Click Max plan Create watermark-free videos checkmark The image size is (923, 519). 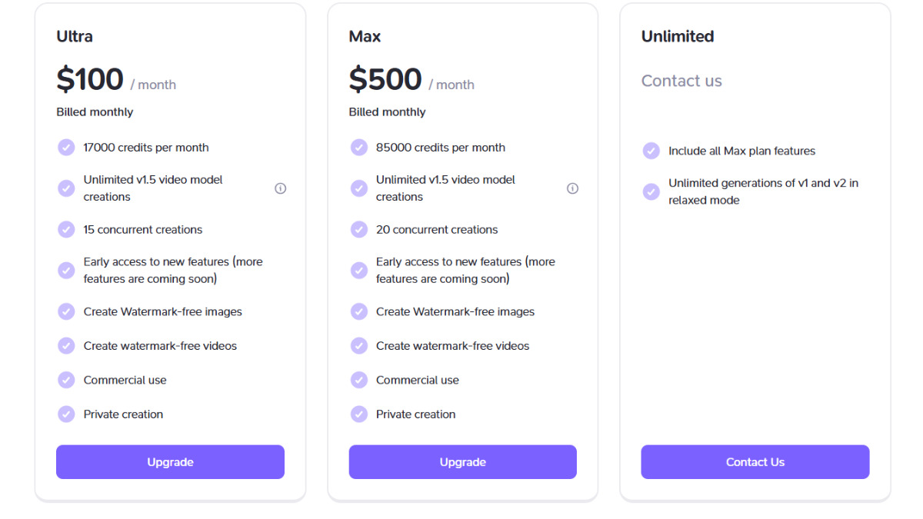[x=359, y=346]
